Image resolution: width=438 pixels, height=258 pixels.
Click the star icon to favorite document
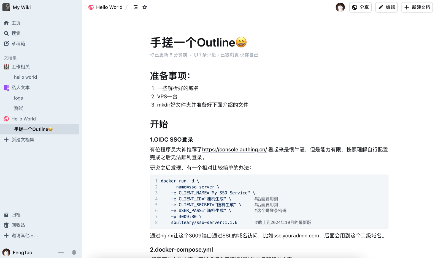pos(145,7)
